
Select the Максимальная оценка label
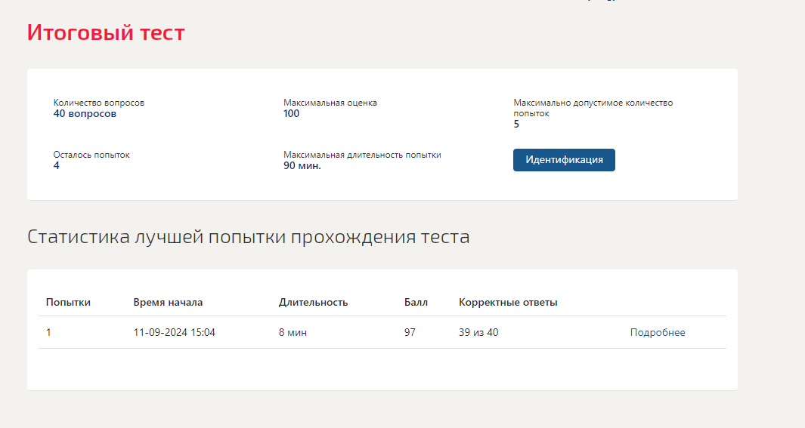coord(330,103)
